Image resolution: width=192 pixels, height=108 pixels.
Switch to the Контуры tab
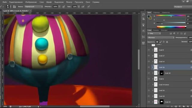click(x=164, y=30)
